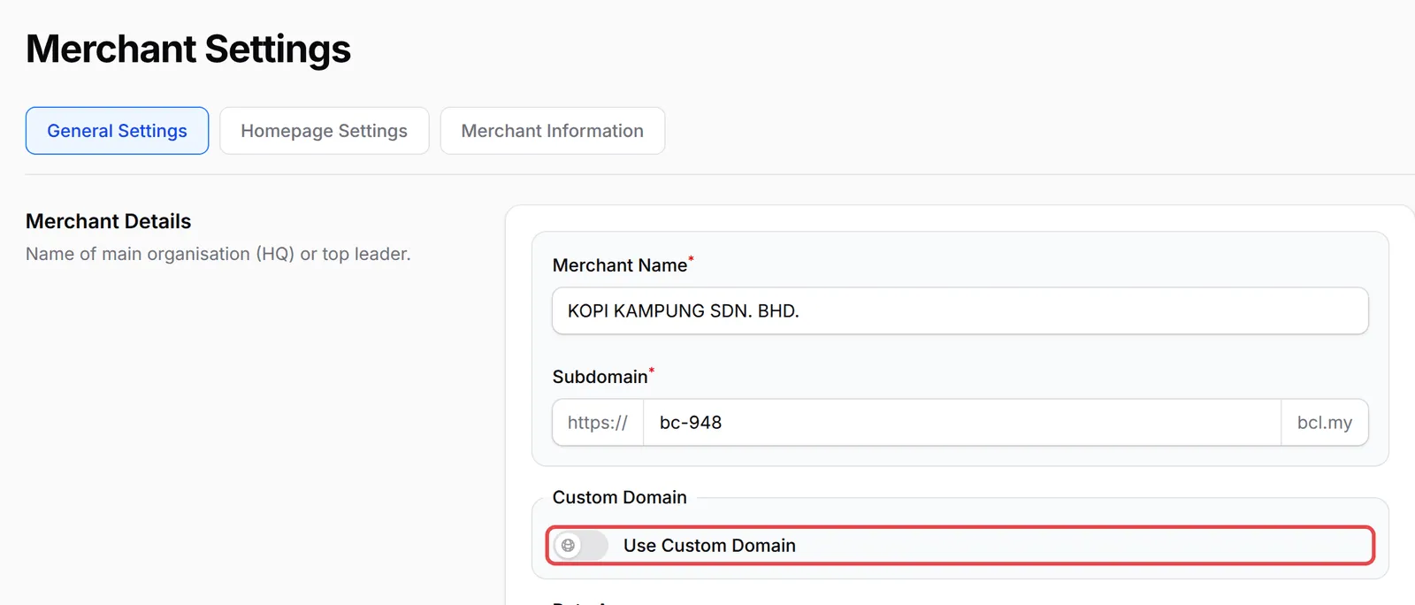Click the https:// prefix in Subdomain field

coord(598,422)
